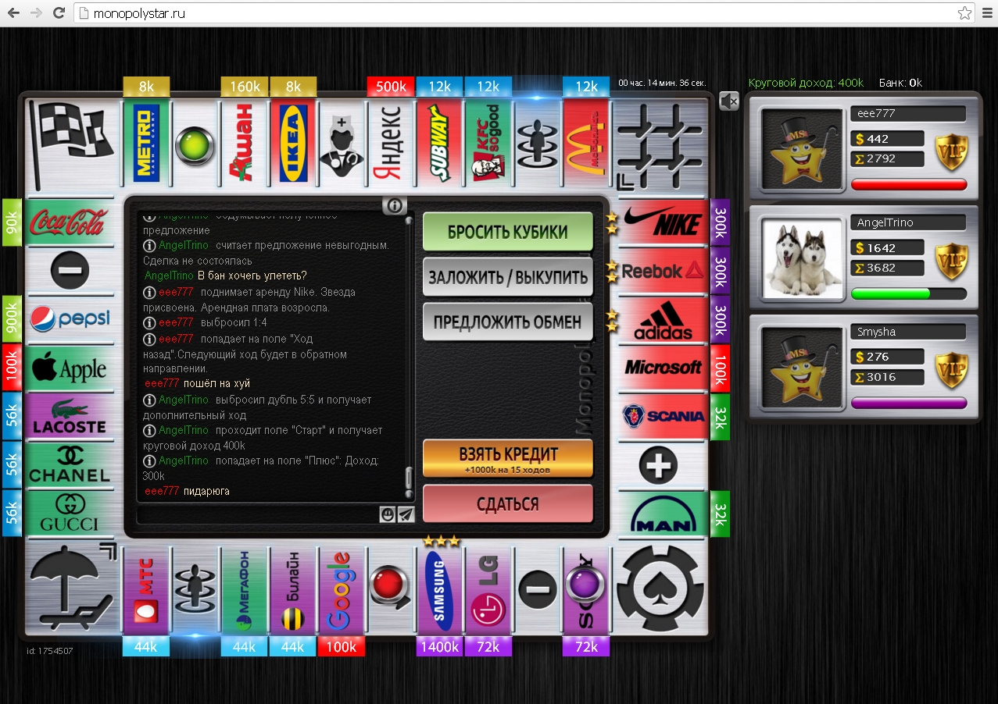Click the jail grid corner cell
This screenshot has width=998, height=704.
[660, 146]
